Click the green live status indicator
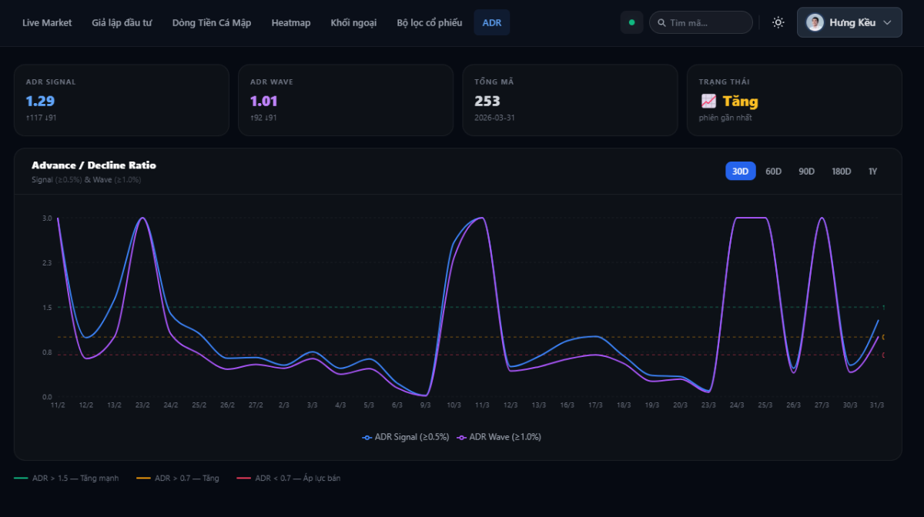924x517 pixels. 632,22
